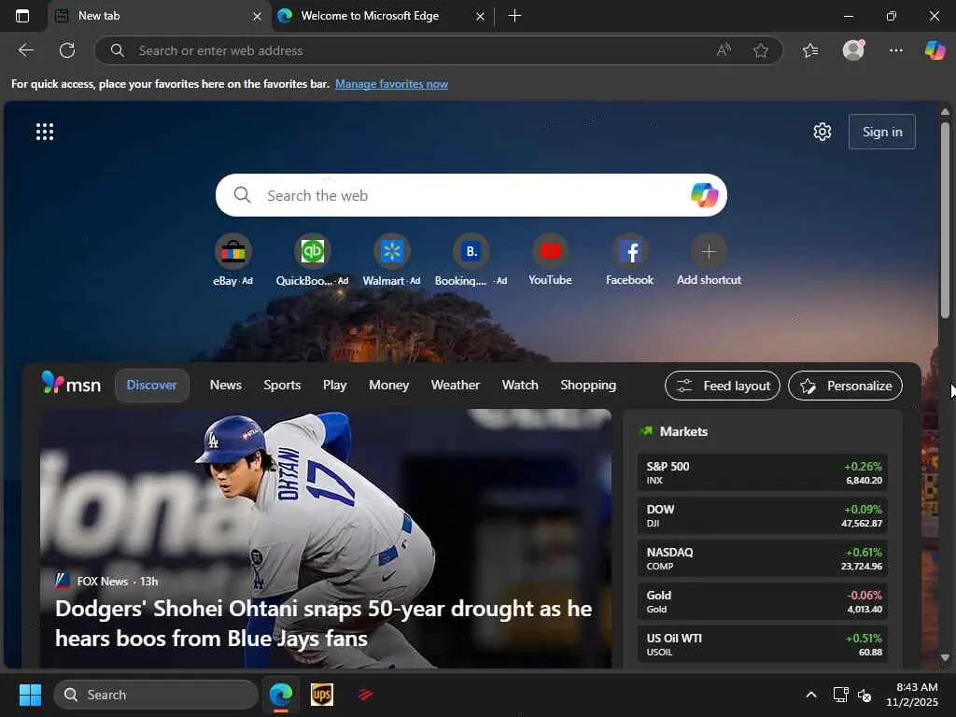Launch Copilot from the toolbar icon
The height and width of the screenshot is (717, 956).
click(x=935, y=50)
